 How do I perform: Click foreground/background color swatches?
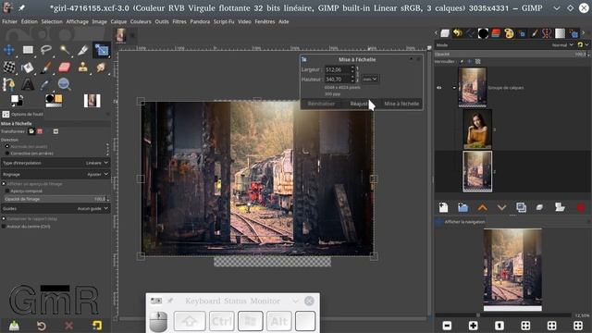(x=17, y=100)
